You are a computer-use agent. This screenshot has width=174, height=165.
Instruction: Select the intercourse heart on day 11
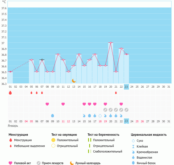pos(63,104)
